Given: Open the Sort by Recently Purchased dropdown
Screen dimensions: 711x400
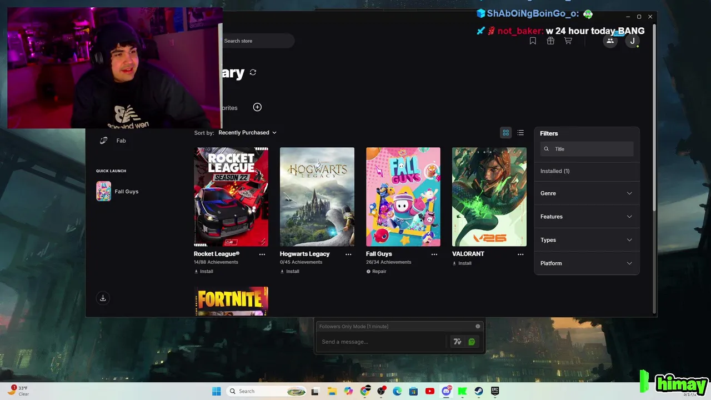Looking at the screenshot, I should point(247,133).
